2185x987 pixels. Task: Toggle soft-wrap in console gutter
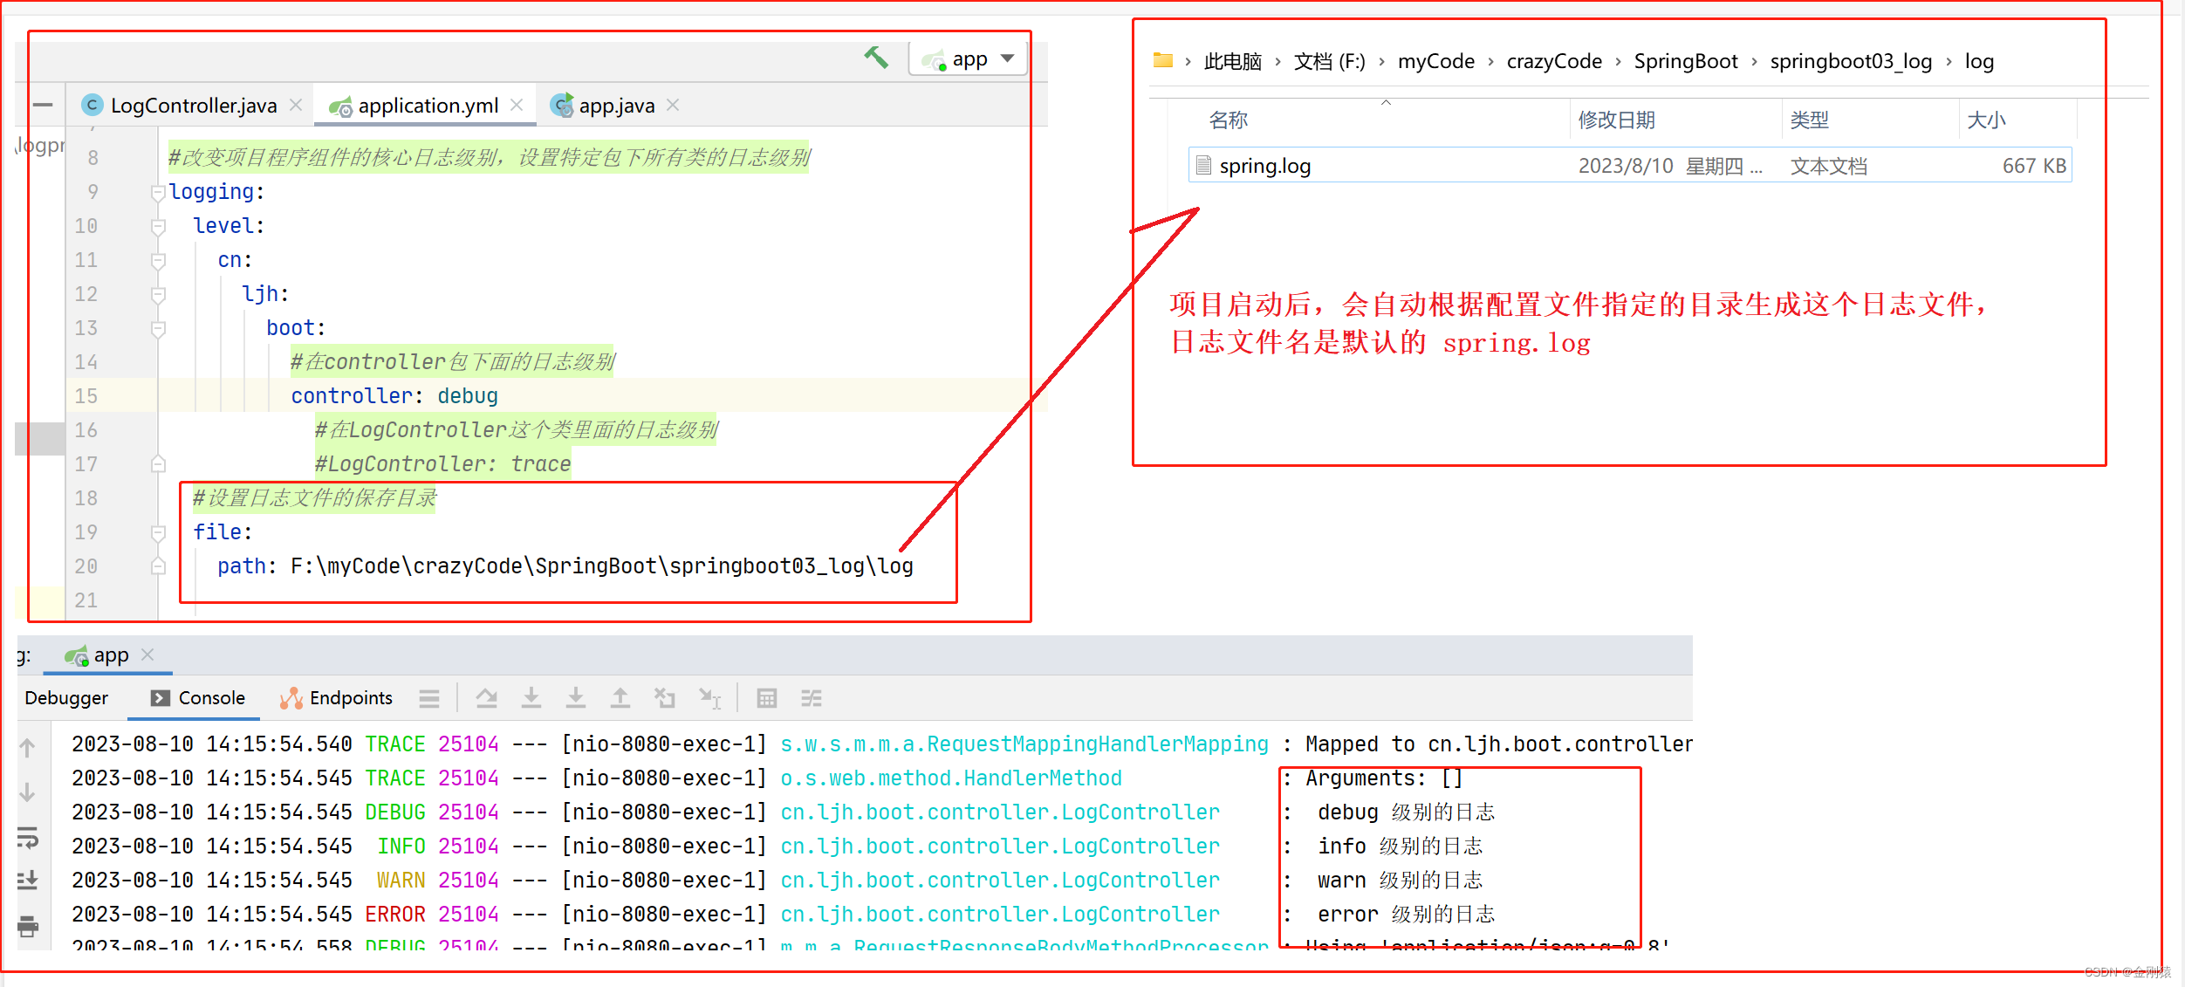click(x=28, y=839)
